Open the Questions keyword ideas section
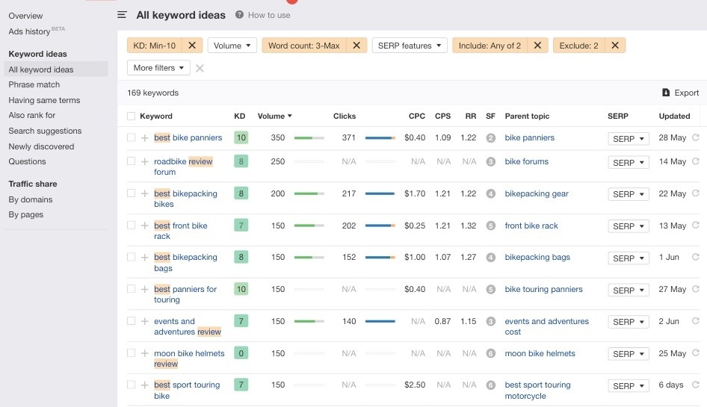707x407 pixels. (28, 161)
